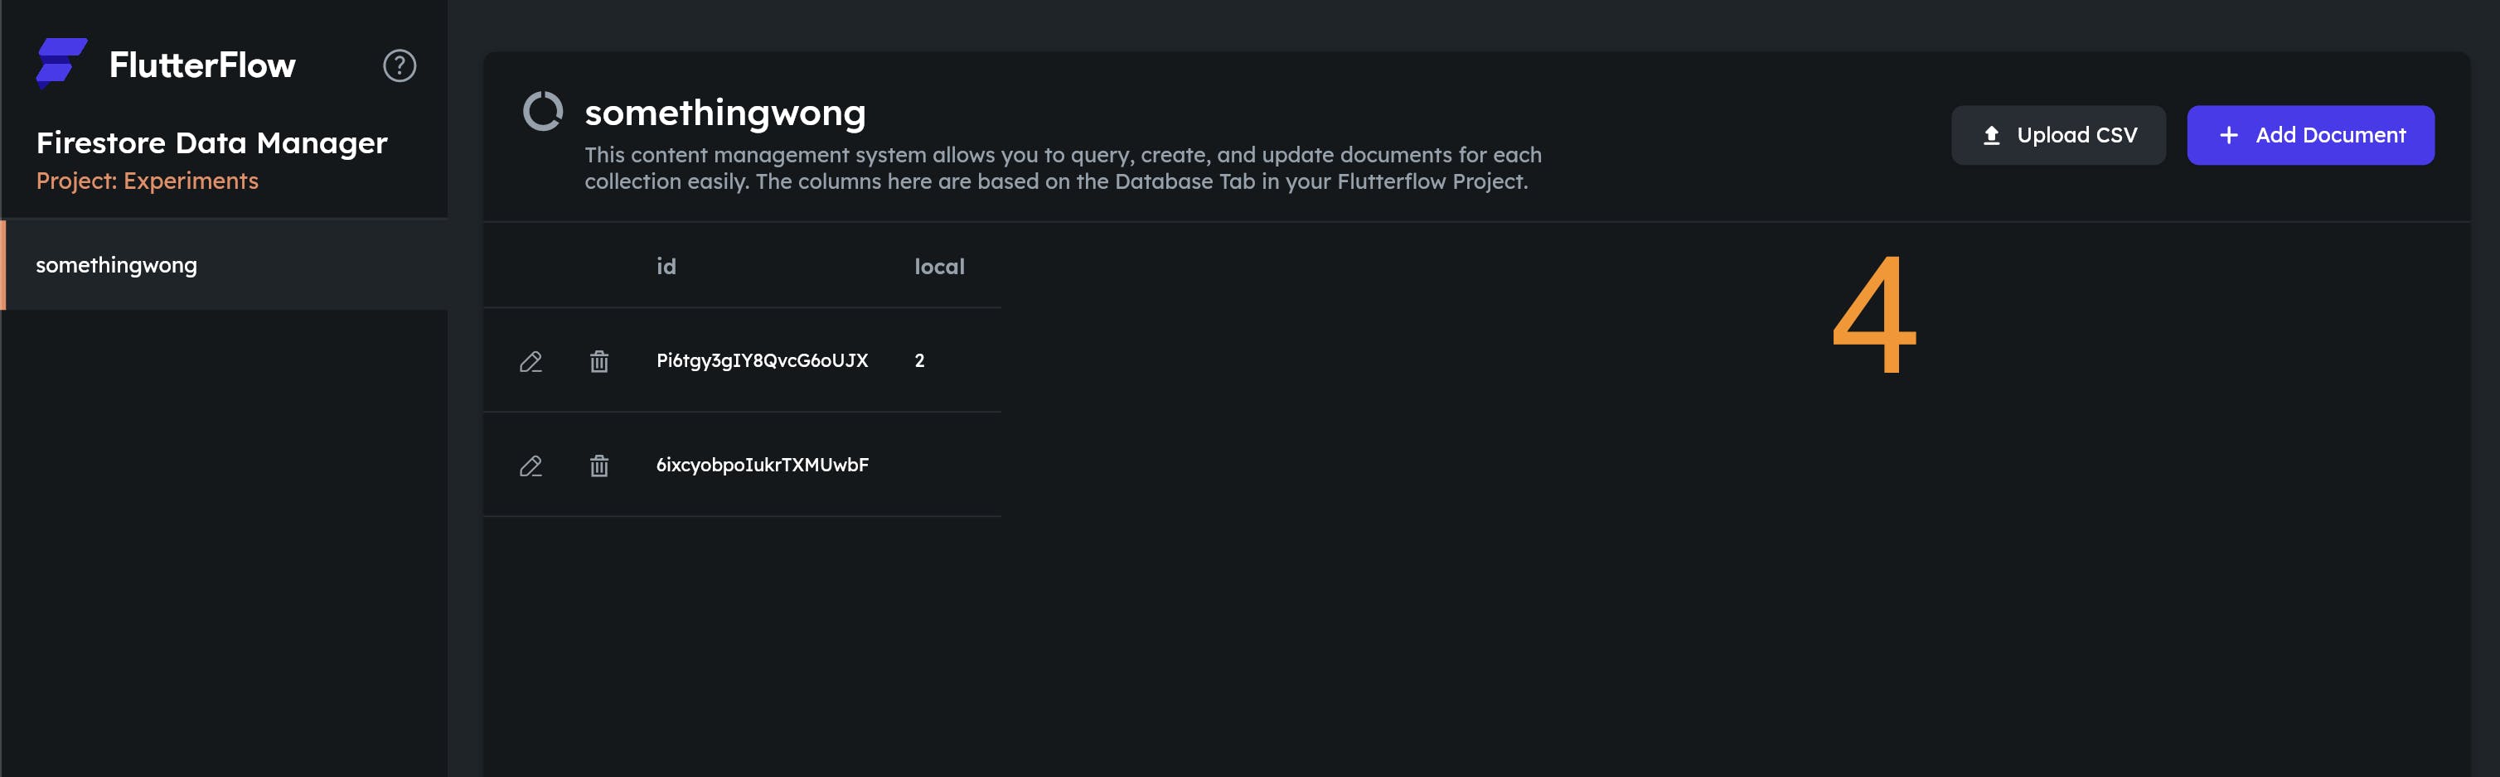This screenshot has width=2500, height=777.
Task: Edit the 6ixcyobpoIukrTXMUwbF document
Action: pos(530,466)
